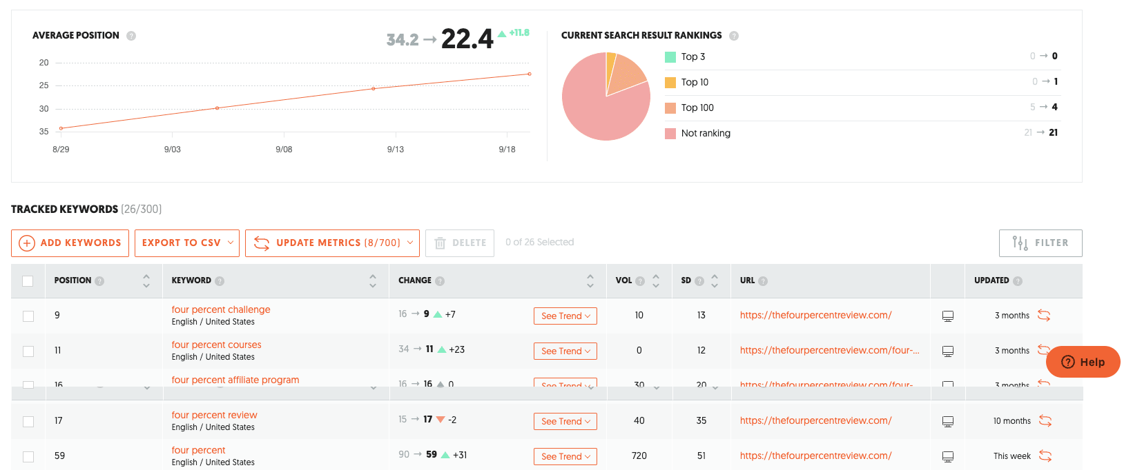Click the Tracked Keywords (26/300) heading

86,210
